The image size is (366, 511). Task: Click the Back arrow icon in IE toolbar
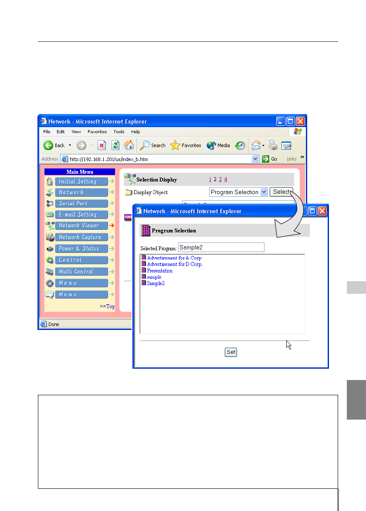point(48,145)
